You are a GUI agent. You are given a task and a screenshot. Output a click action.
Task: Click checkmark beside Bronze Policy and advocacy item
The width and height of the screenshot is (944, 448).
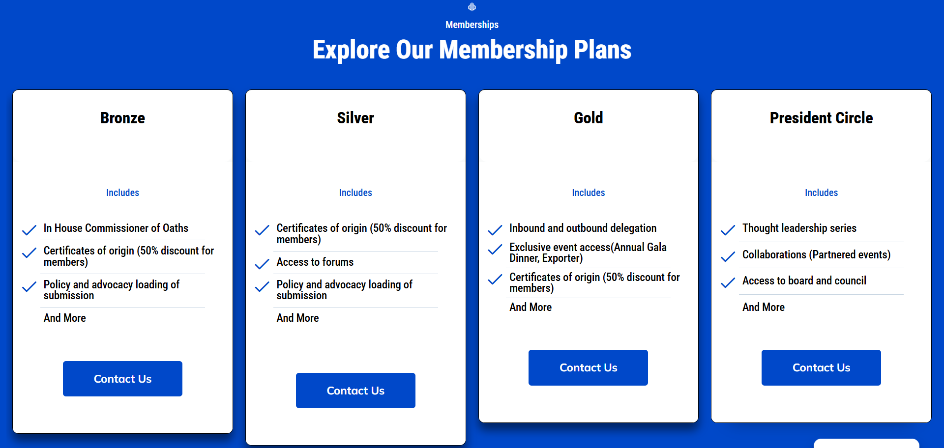click(x=29, y=286)
